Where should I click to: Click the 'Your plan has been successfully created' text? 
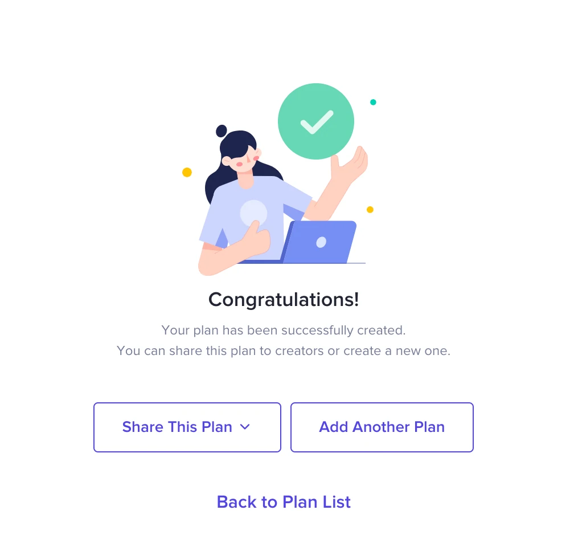pos(284,330)
